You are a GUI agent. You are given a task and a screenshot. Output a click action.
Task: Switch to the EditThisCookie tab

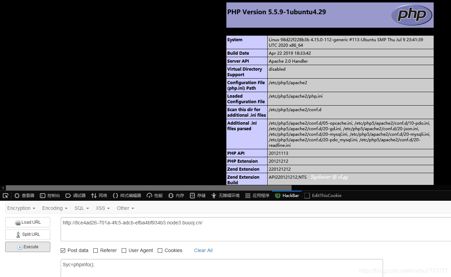point(323,196)
